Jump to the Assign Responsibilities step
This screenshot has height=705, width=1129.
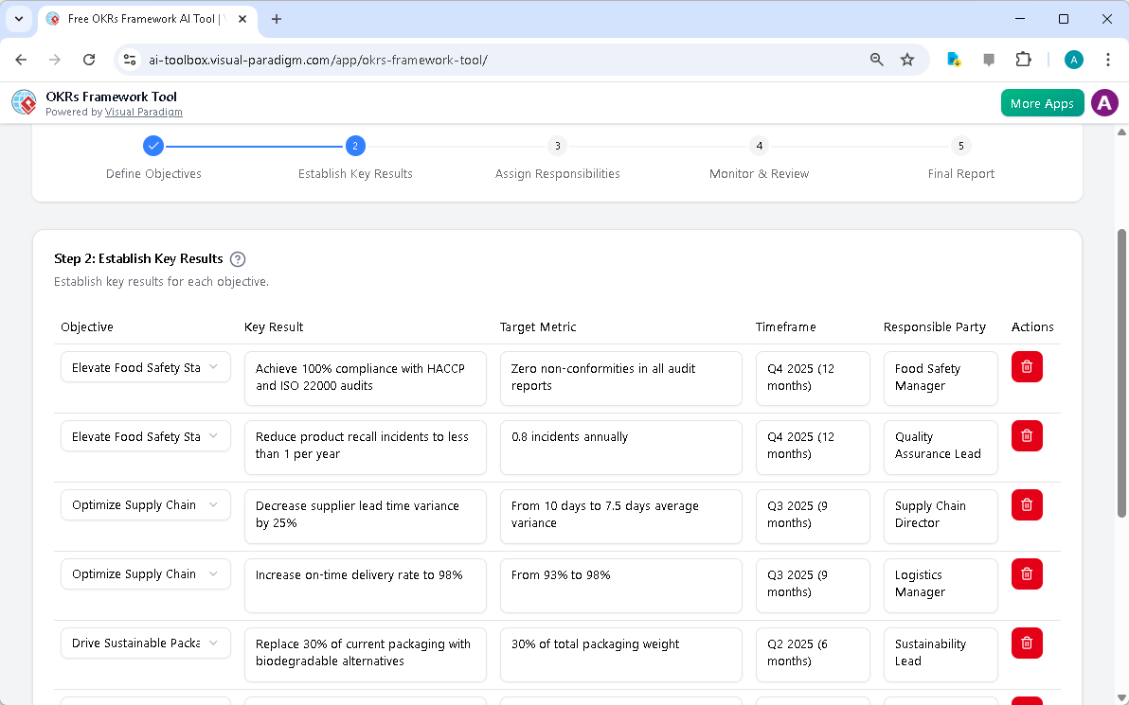click(557, 146)
